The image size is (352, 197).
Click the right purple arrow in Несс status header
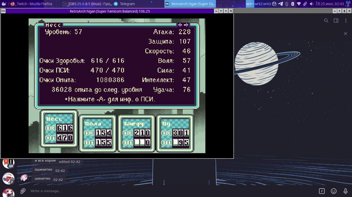click(186, 25)
